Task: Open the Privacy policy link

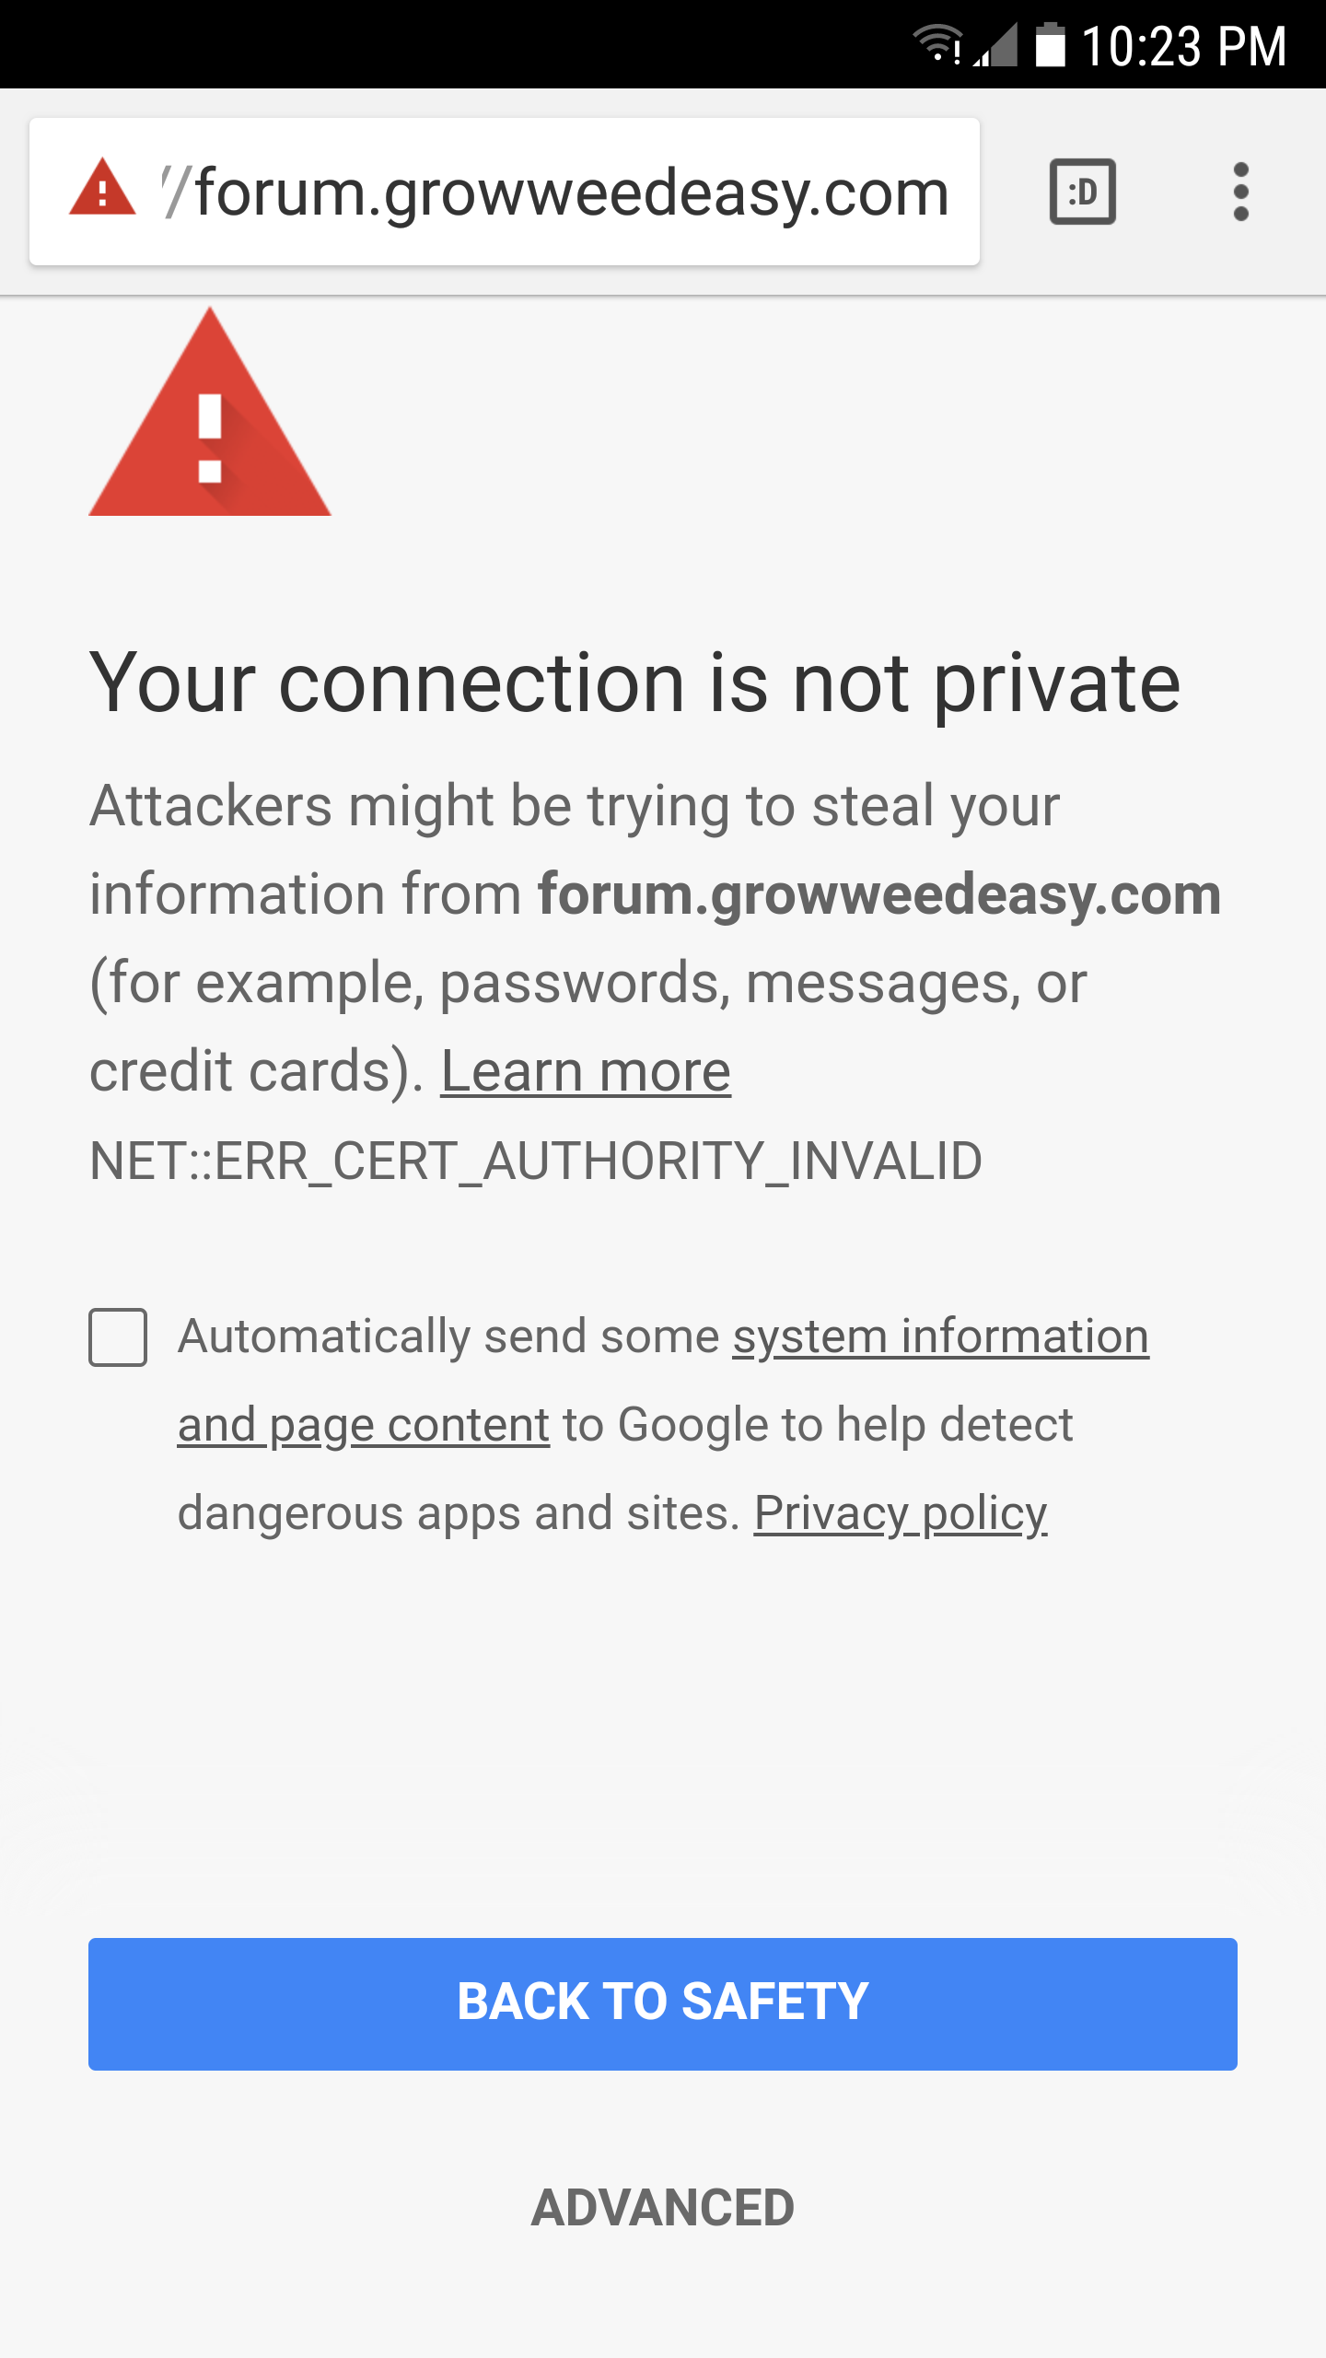Action: [901, 1513]
